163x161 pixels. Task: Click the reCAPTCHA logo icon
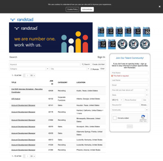pos(143,117)
